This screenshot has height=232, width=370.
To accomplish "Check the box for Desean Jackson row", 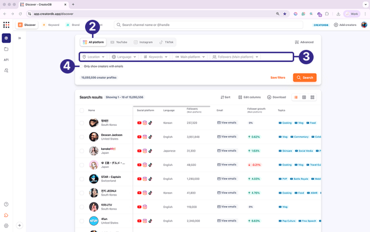I will tap(82, 137).
